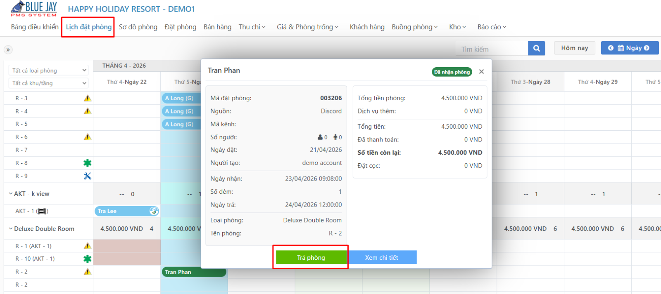Open the Tran Phan booking bar on calendar

point(194,272)
